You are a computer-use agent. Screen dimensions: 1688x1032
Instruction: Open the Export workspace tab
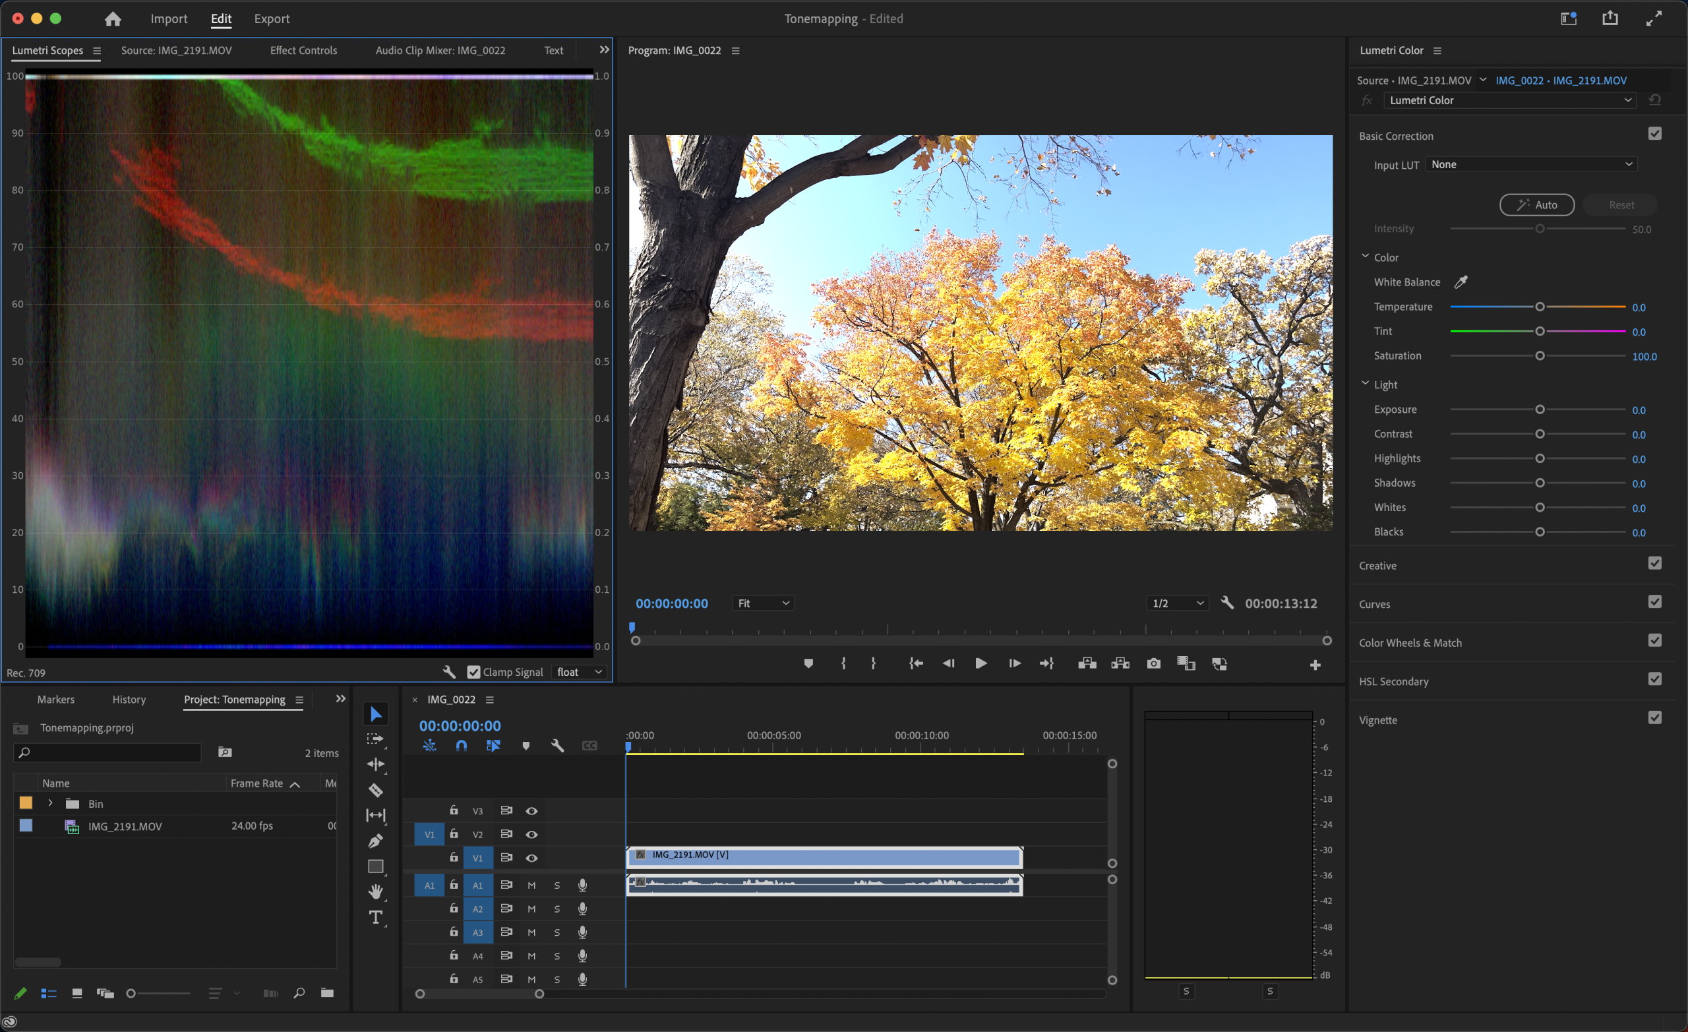271,18
